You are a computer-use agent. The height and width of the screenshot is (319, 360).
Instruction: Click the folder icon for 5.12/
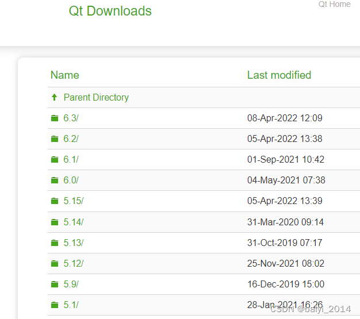point(55,263)
